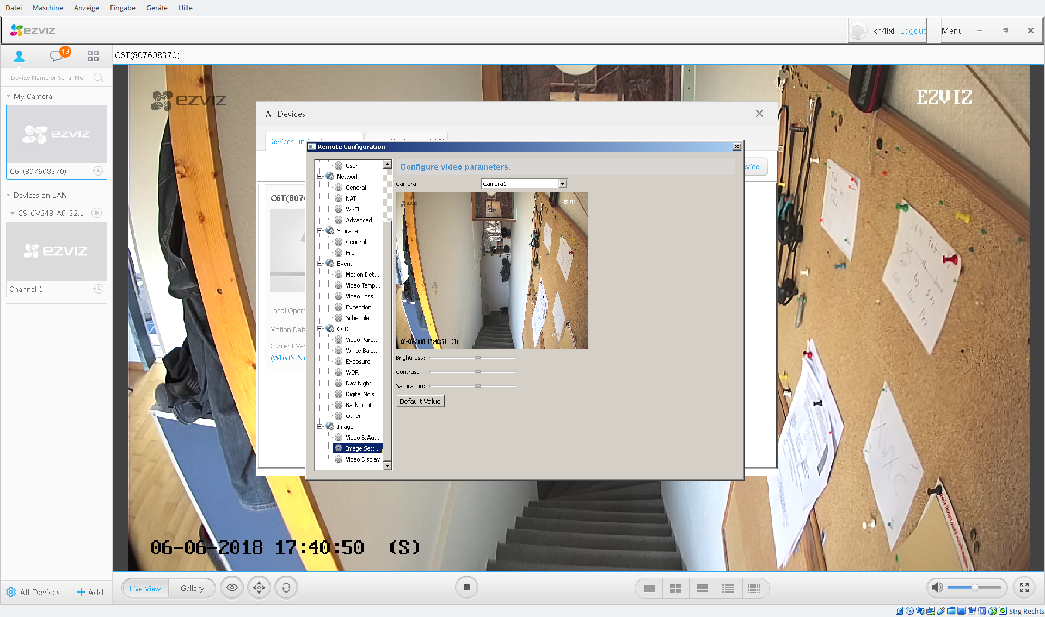The image size is (1045, 617).
Task: Open the messages icon with notification badge
Action: (x=57, y=55)
